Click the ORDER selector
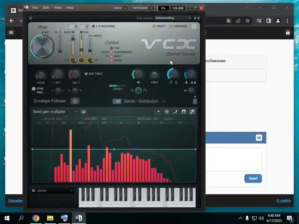 pyautogui.click(x=117, y=86)
